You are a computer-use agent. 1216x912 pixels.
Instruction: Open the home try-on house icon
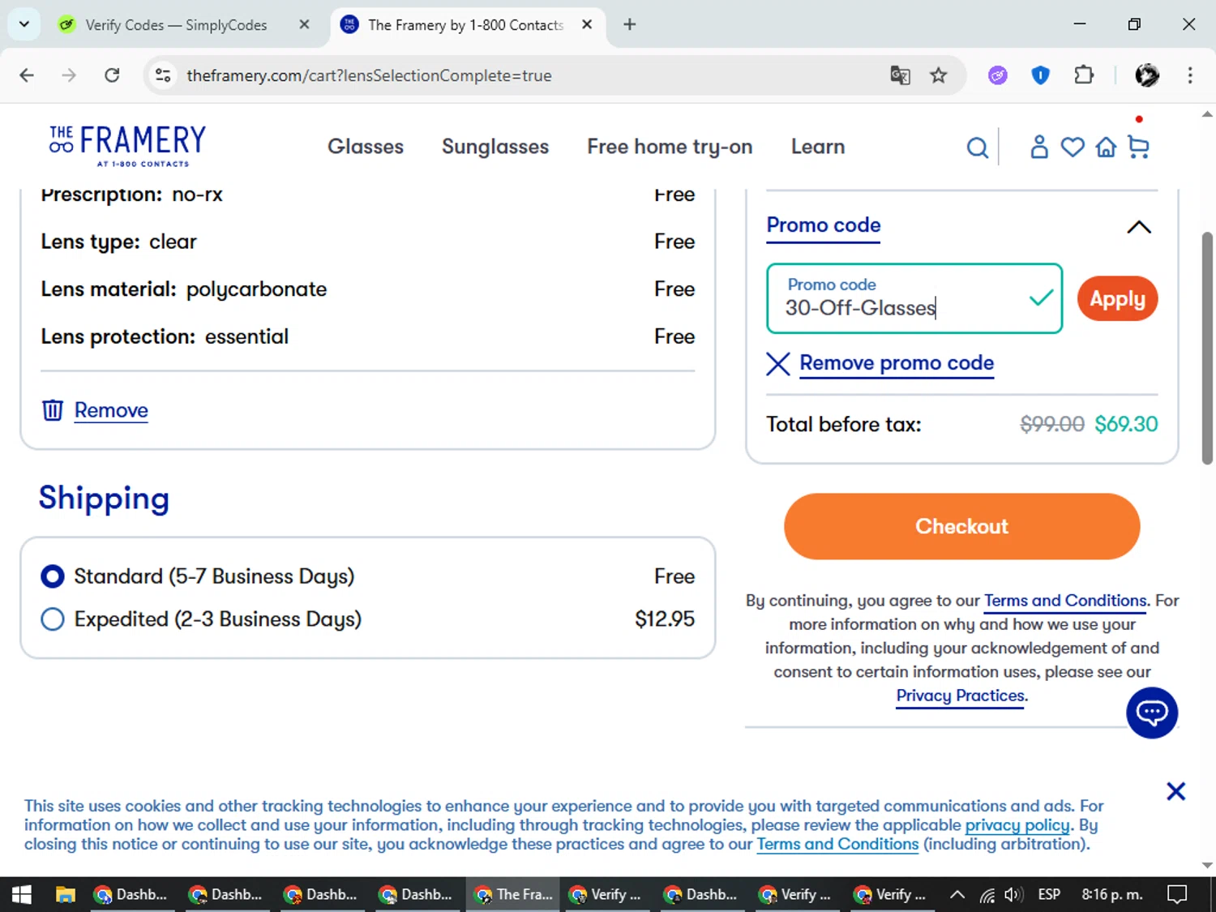[1106, 147]
